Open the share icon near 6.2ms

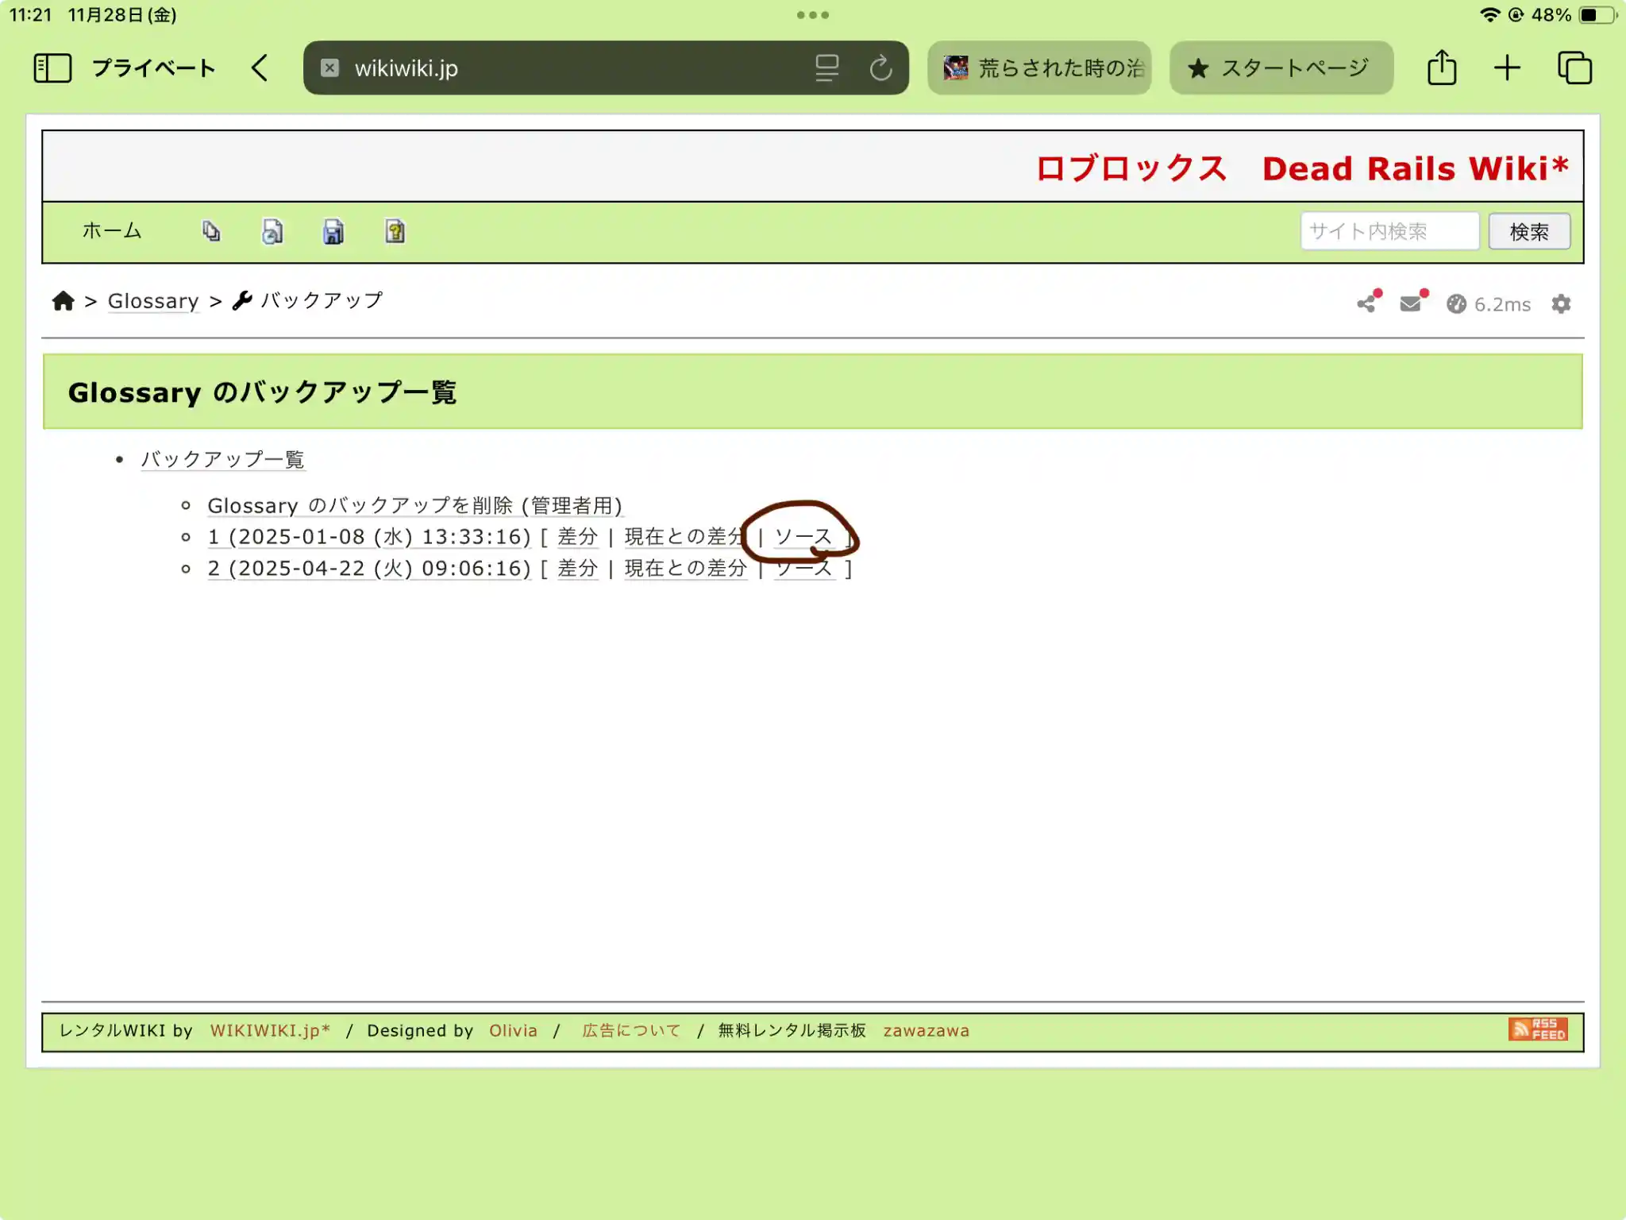pyautogui.click(x=1366, y=303)
